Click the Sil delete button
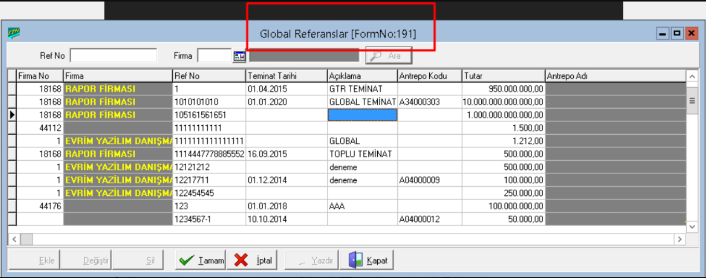Image resolution: width=706 pixels, height=278 pixels. [138, 260]
